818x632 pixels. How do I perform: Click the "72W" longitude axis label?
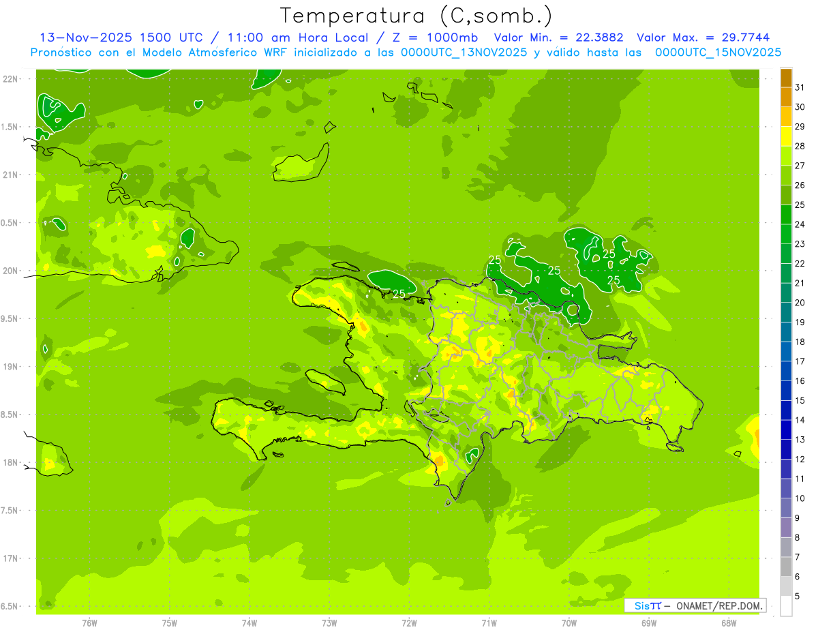(x=409, y=623)
